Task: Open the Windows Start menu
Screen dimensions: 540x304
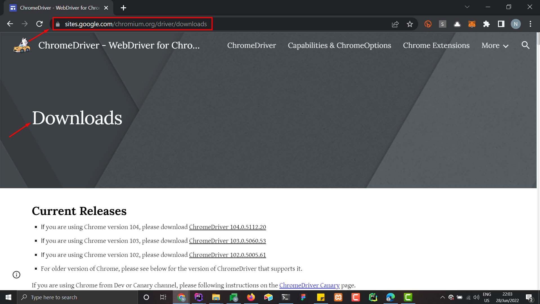Action: [8, 297]
